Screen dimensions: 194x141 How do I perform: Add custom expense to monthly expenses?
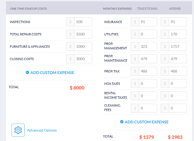coord(147,122)
